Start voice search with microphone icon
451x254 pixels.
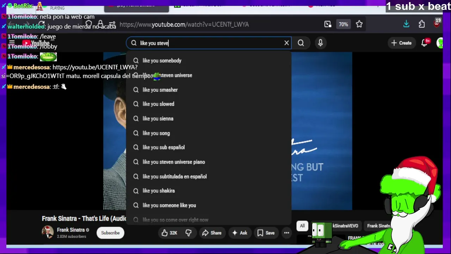click(320, 43)
